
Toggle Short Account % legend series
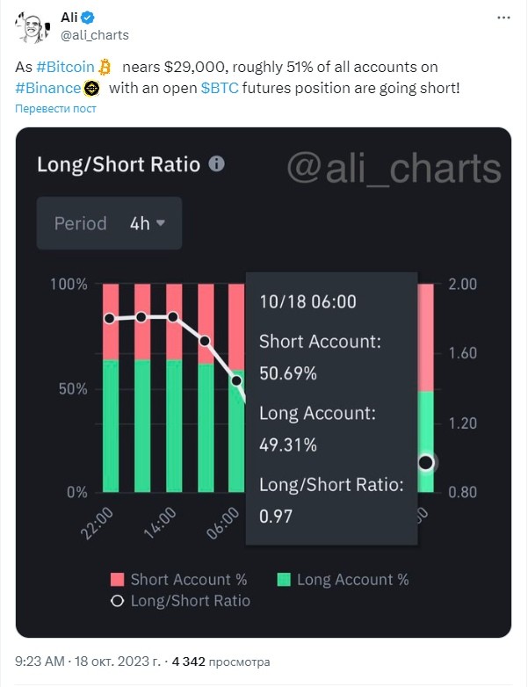coord(178,580)
